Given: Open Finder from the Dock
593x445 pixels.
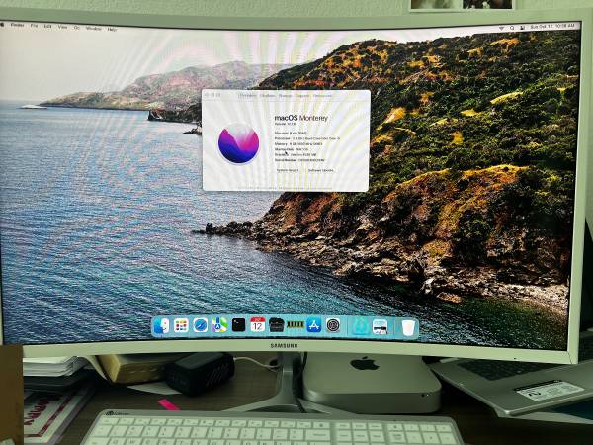Looking at the screenshot, I should tap(162, 325).
